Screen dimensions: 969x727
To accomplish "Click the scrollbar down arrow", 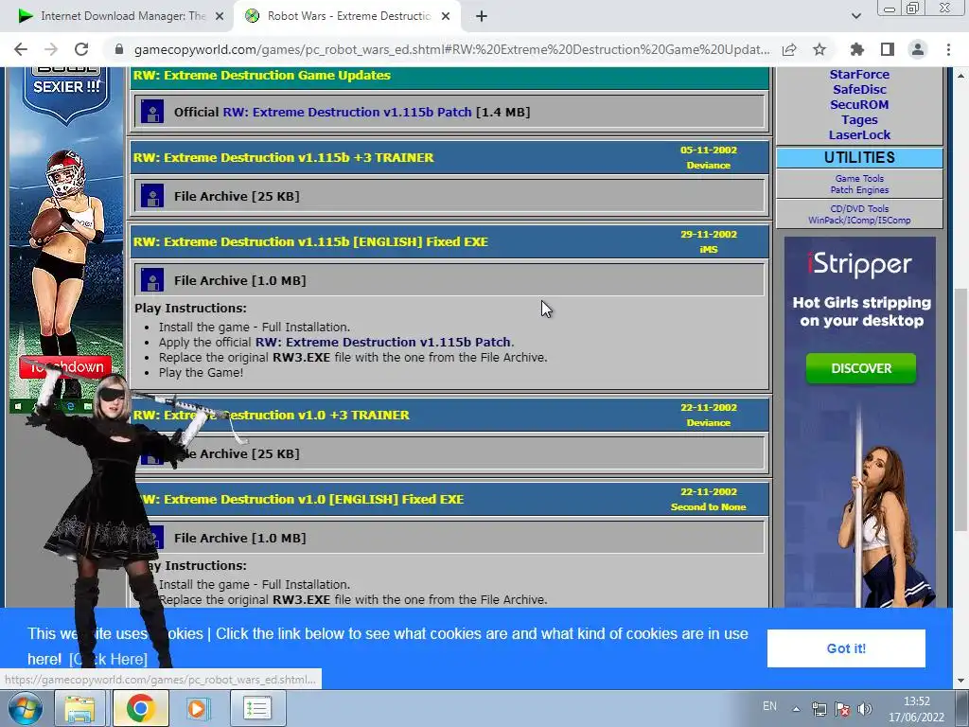I will 960,681.
